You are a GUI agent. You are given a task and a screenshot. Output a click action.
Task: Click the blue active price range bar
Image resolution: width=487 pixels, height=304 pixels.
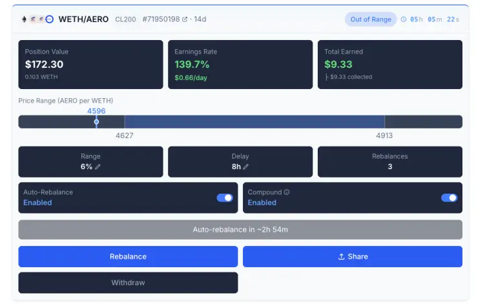coord(254,121)
